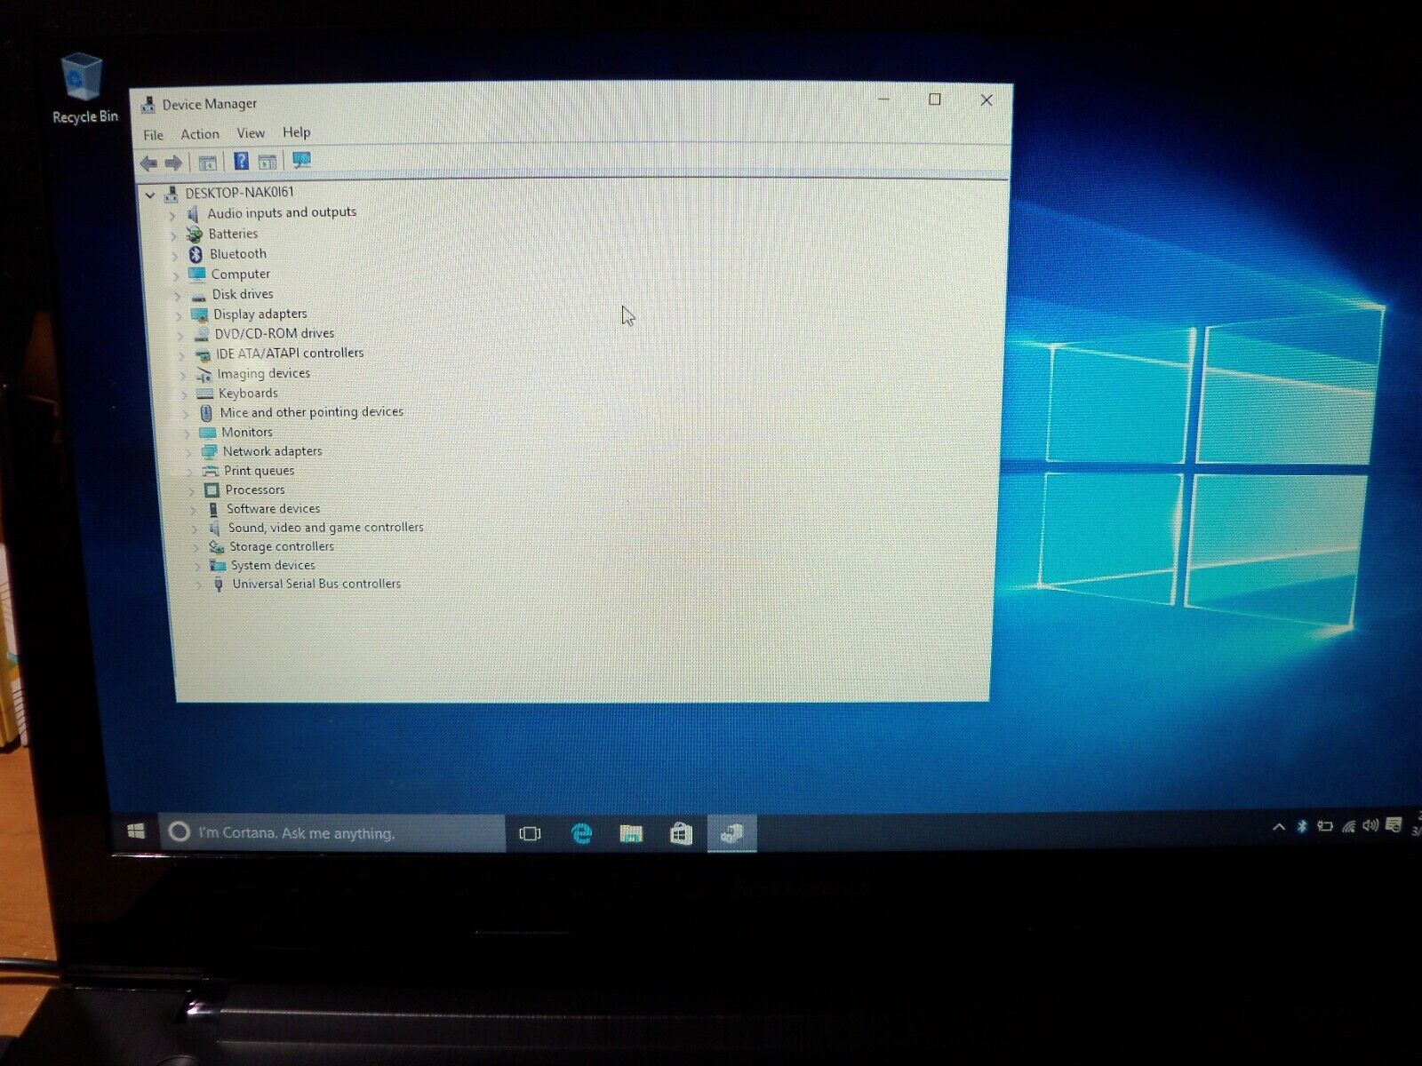Open File Explorer from the taskbar

(631, 833)
